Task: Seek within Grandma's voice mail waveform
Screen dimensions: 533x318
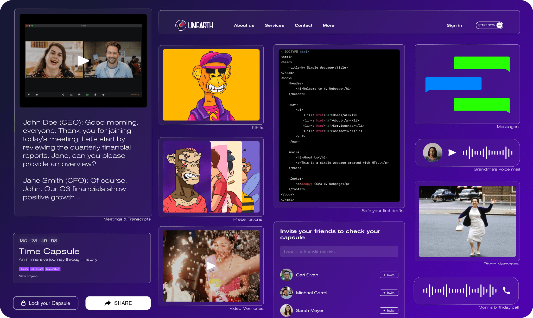Action: (x=487, y=153)
